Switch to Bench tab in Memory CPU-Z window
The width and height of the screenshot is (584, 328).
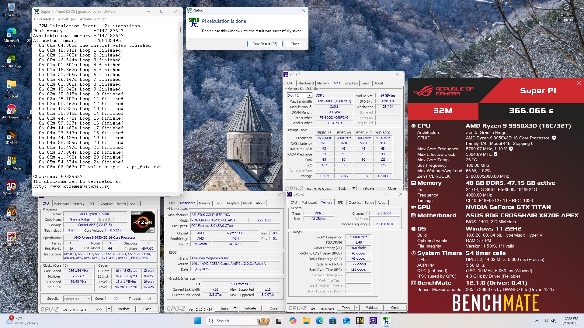click(369, 203)
